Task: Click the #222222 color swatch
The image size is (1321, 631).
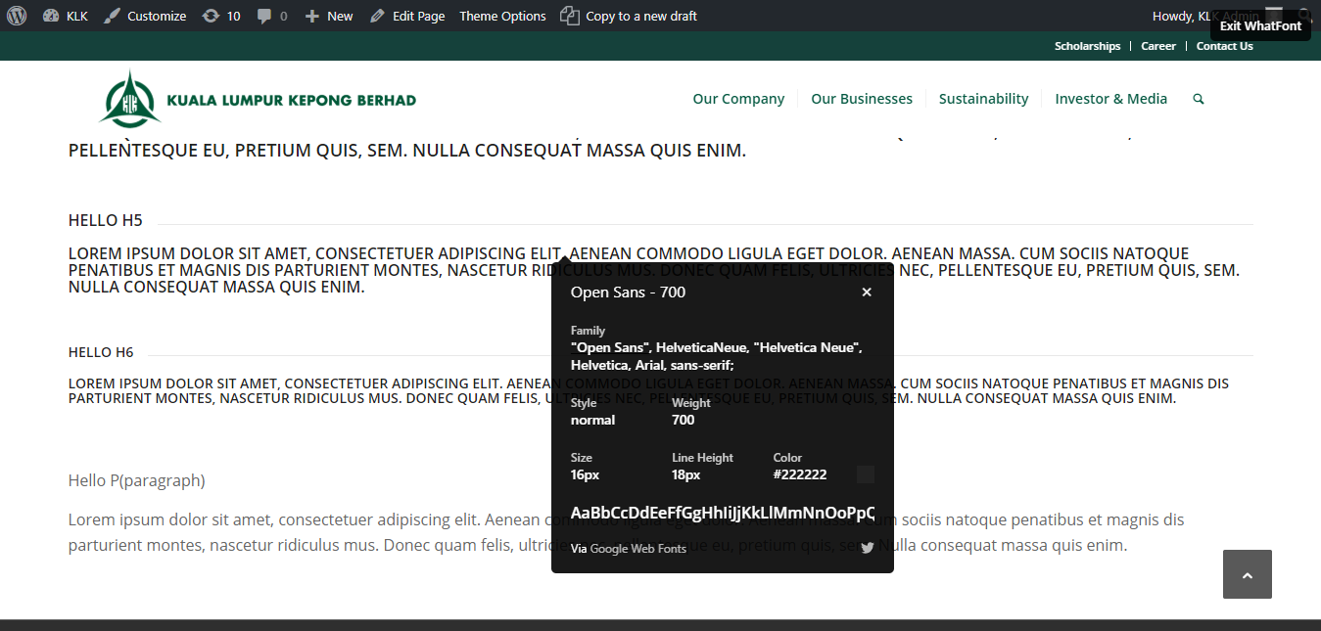Action: point(865,474)
